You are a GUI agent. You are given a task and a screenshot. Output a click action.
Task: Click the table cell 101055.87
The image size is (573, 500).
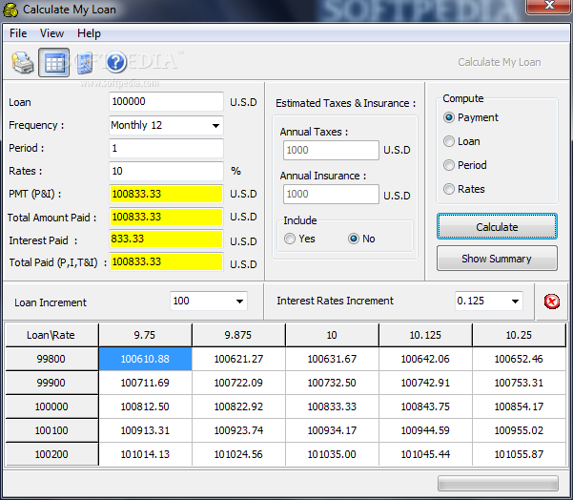[x=520, y=454]
